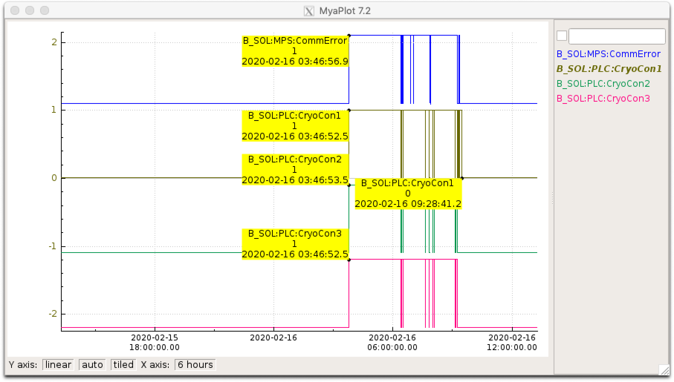Click the window resize grip at corner
Image resolution: width=674 pixels, height=382 pixels.
click(663, 370)
